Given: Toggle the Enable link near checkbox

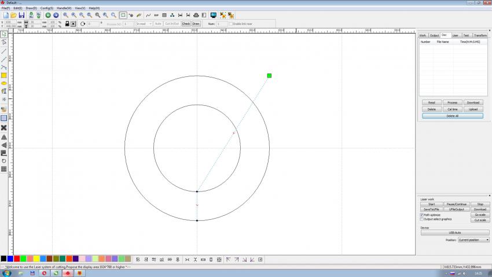Looking at the screenshot, I should [x=230, y=24].
